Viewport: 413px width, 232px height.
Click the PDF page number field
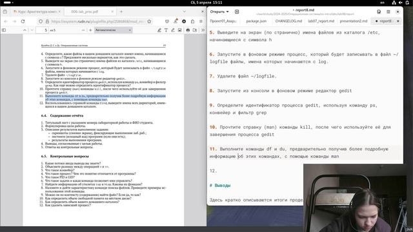pyautogui.click(x=42, y=30)
